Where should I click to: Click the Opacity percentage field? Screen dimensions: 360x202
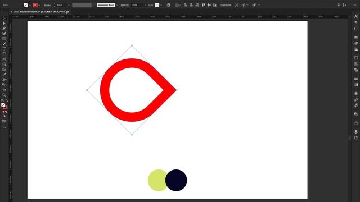point(137,5)
